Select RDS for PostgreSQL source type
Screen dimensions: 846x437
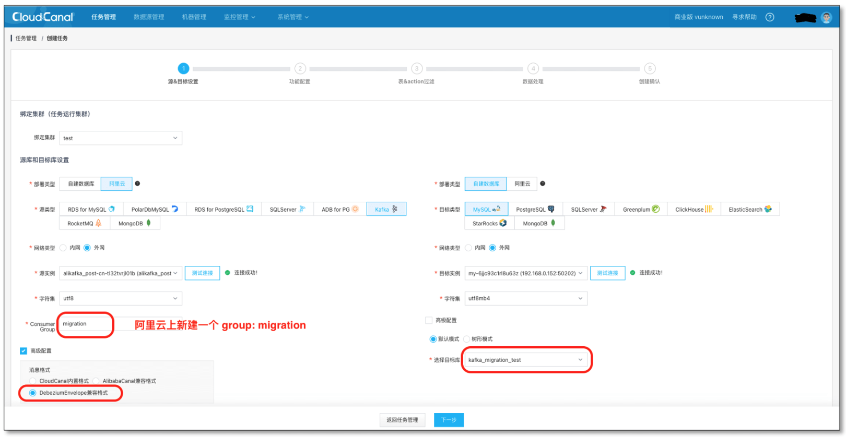click(x=224, y=209)
